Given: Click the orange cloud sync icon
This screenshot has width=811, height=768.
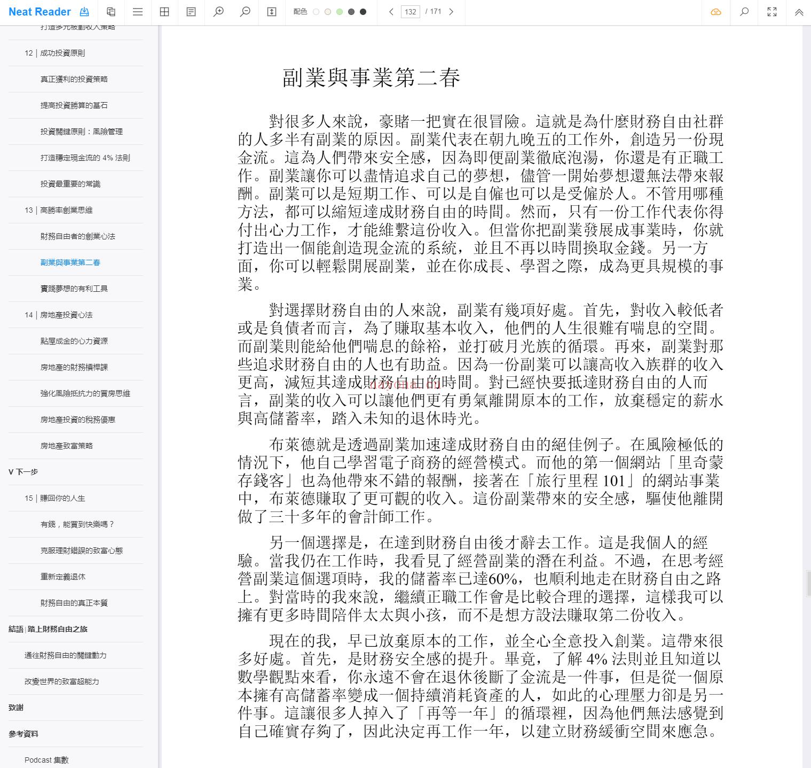Looking at the screenshot, I should [716, 12].
